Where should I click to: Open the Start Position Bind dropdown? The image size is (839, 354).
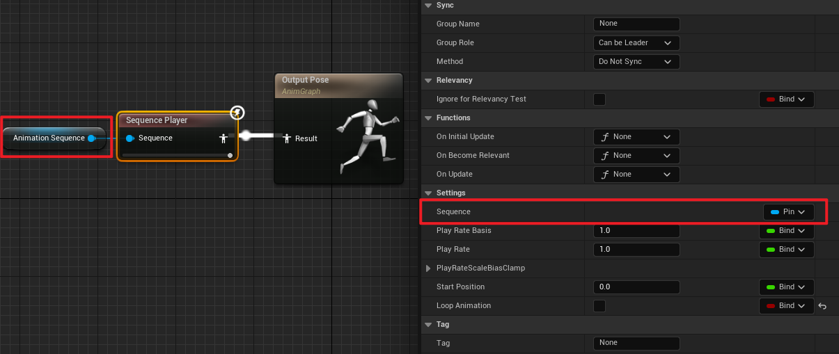coord(786,287)
